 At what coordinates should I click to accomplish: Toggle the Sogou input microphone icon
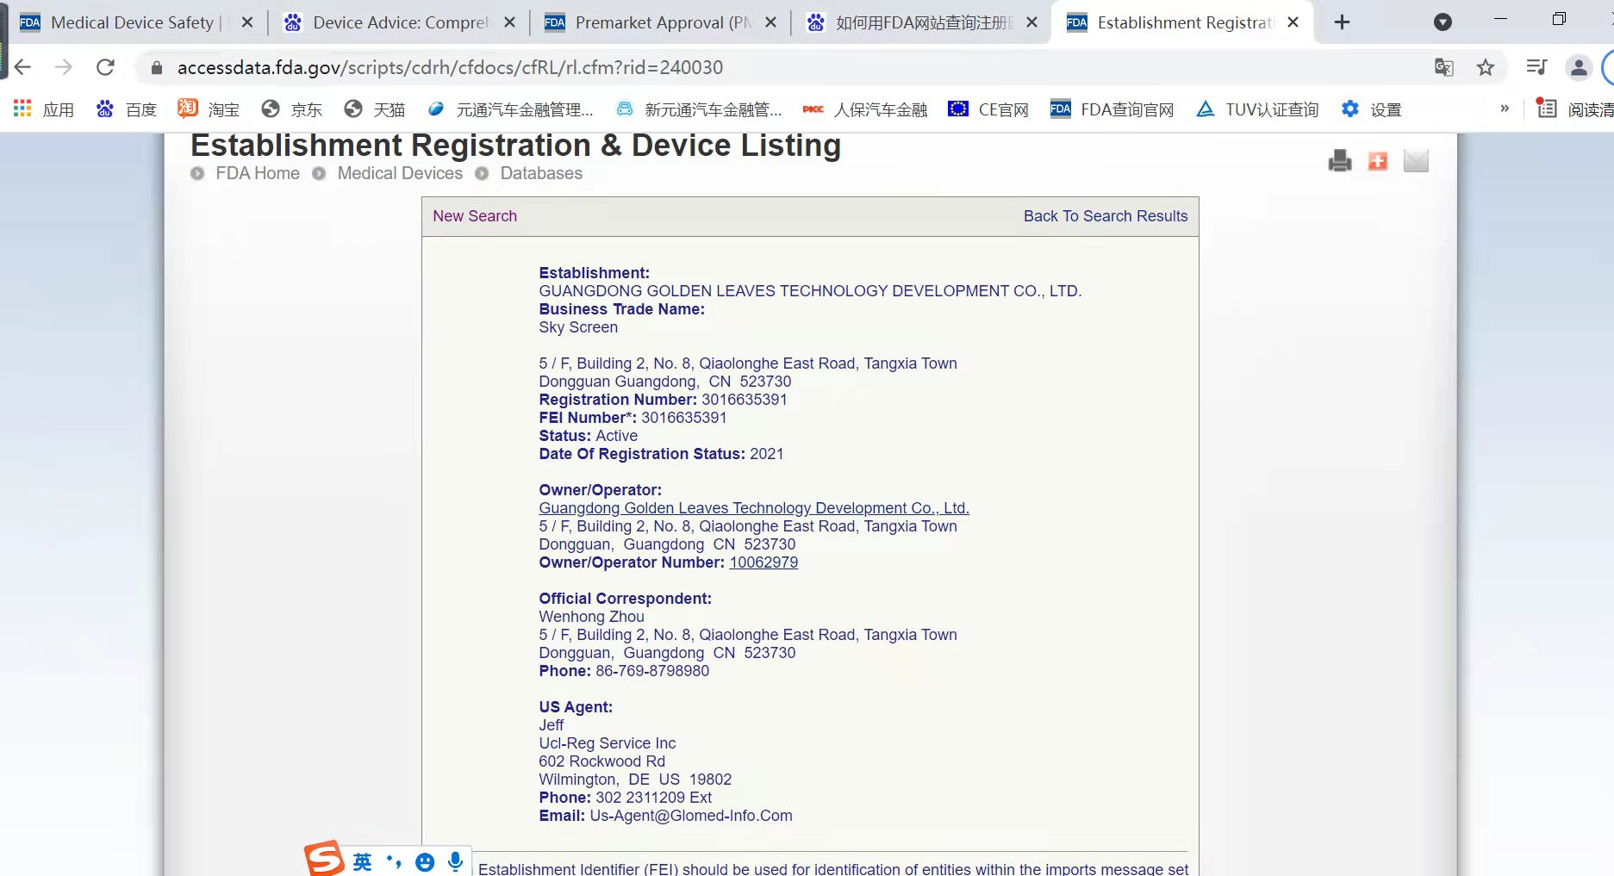tap(456, 861)
